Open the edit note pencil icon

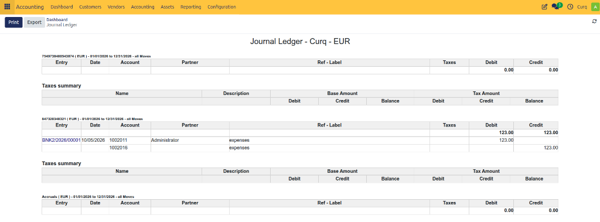(544, 7)
